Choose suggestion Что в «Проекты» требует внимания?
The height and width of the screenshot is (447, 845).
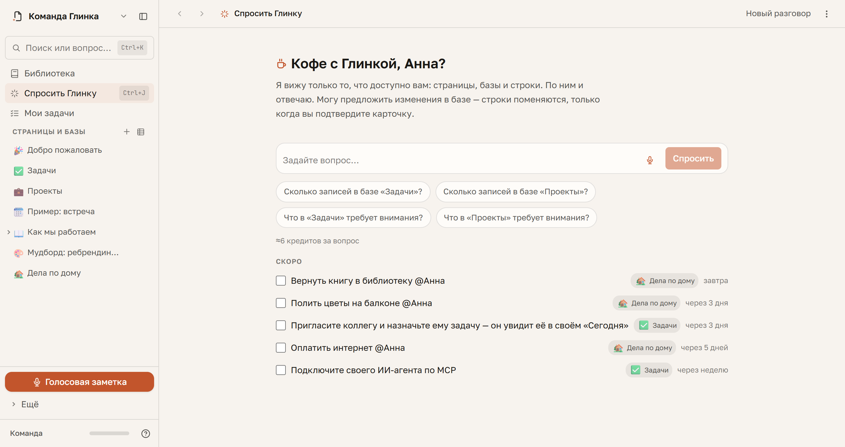click(x=516, y=218)
